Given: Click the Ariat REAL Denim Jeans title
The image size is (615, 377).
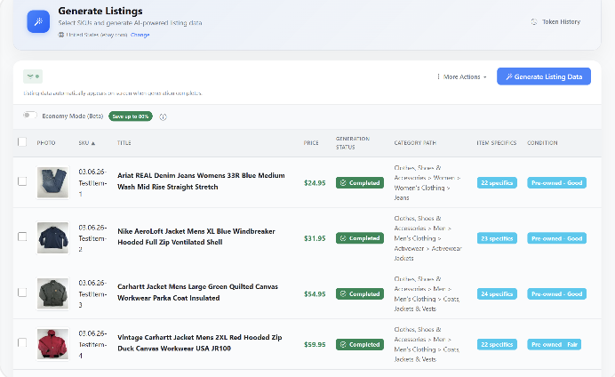Looking at the screenshot, I should pyautogui.click(x=201, y=181).
